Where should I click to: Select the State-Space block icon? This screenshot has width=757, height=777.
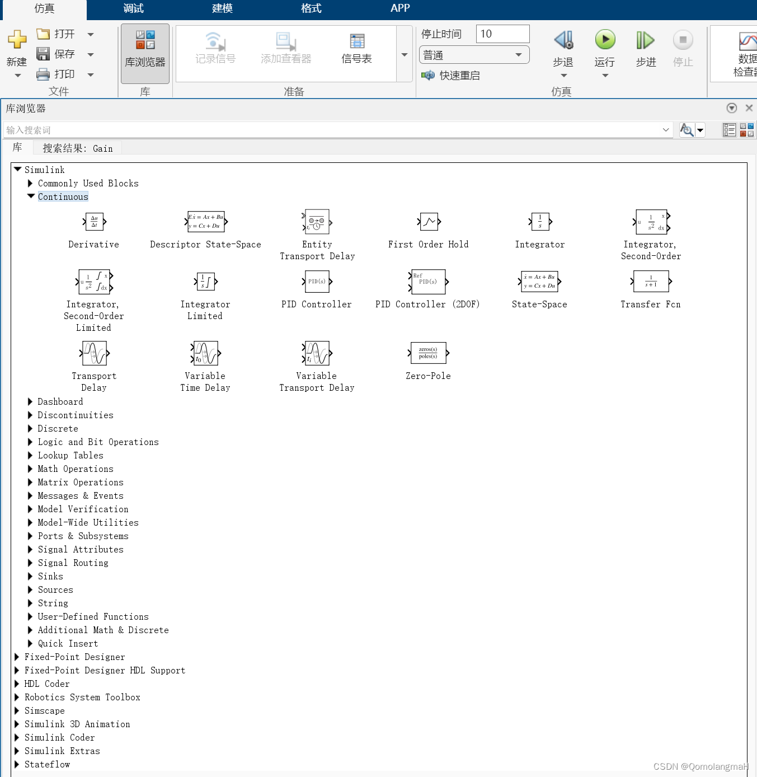pyautogui.click(x=540, y=282)
